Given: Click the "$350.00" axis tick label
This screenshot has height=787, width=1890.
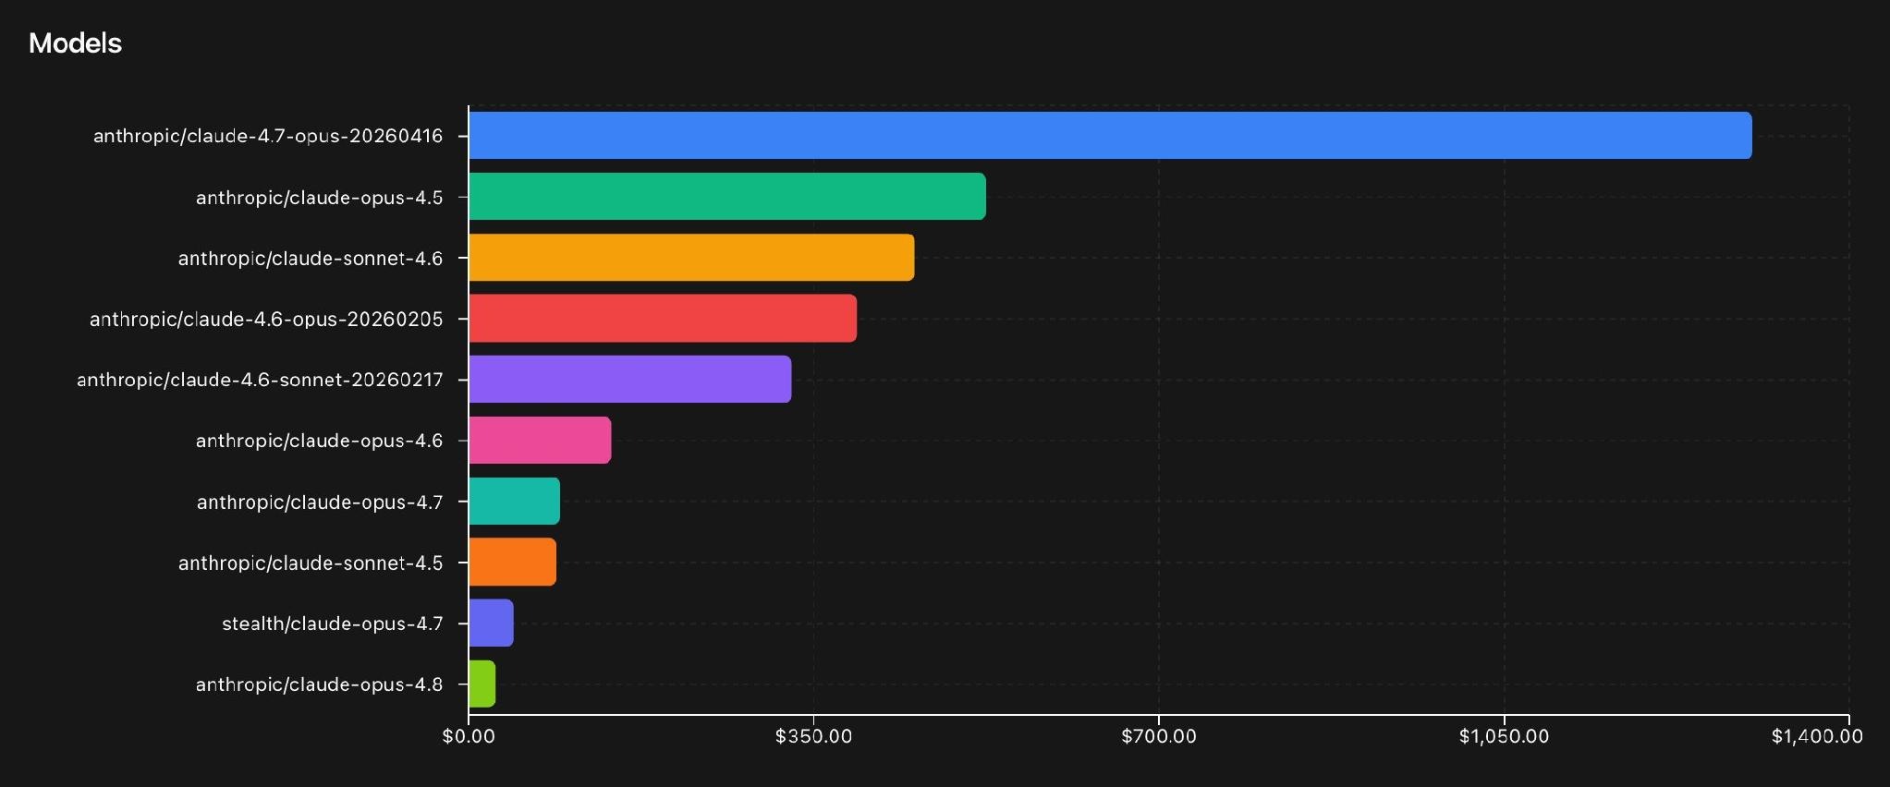Looking at the screenshot, I should pos(813,736).
